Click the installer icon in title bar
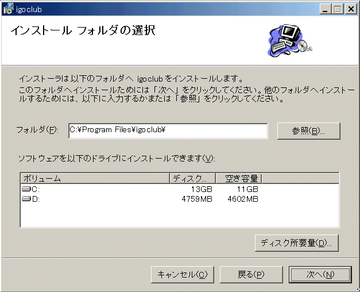 point(8,9)
